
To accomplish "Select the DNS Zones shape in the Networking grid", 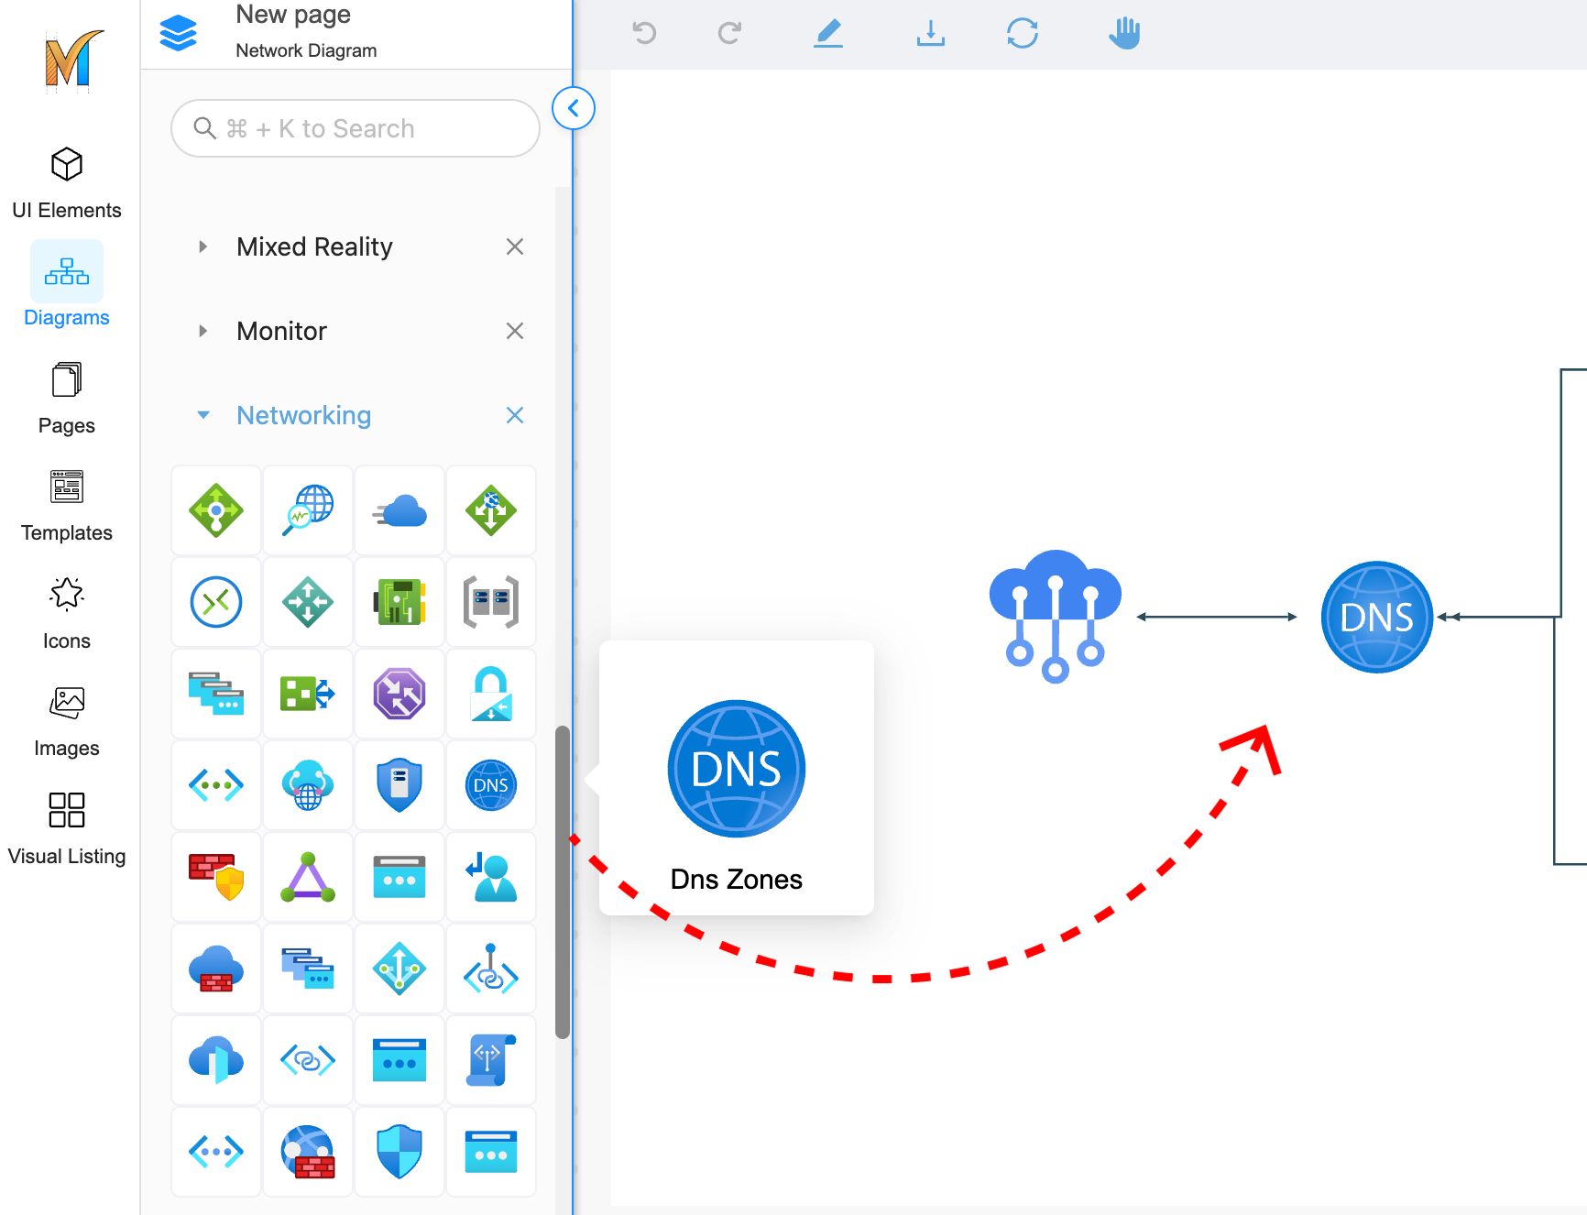I will coord(490,785).
